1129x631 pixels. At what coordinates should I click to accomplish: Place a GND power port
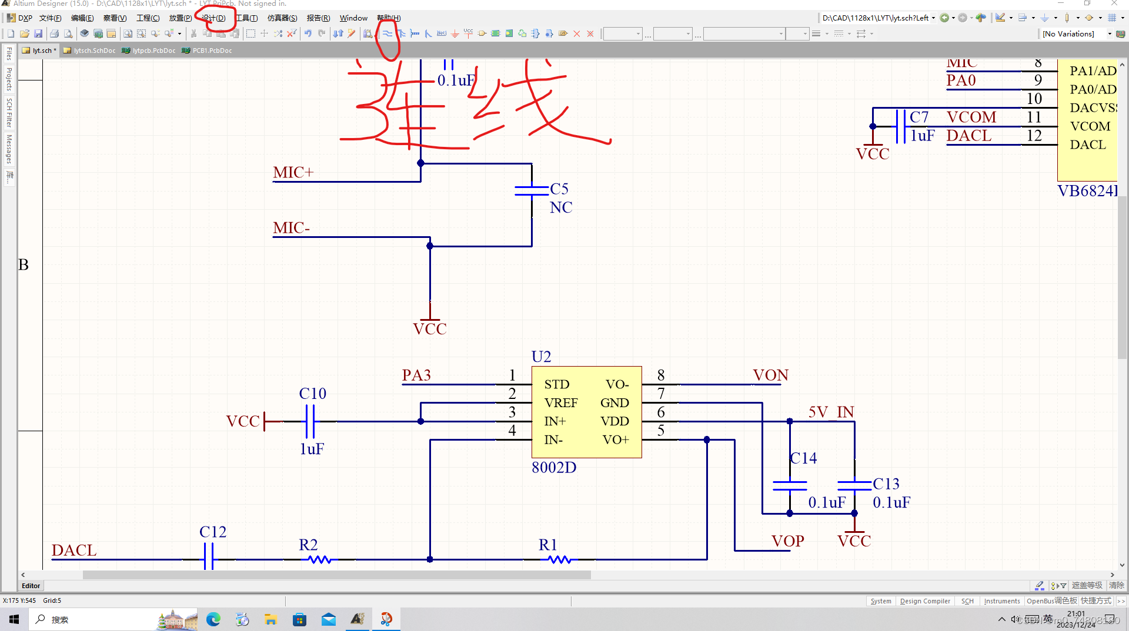coord(455,33)
